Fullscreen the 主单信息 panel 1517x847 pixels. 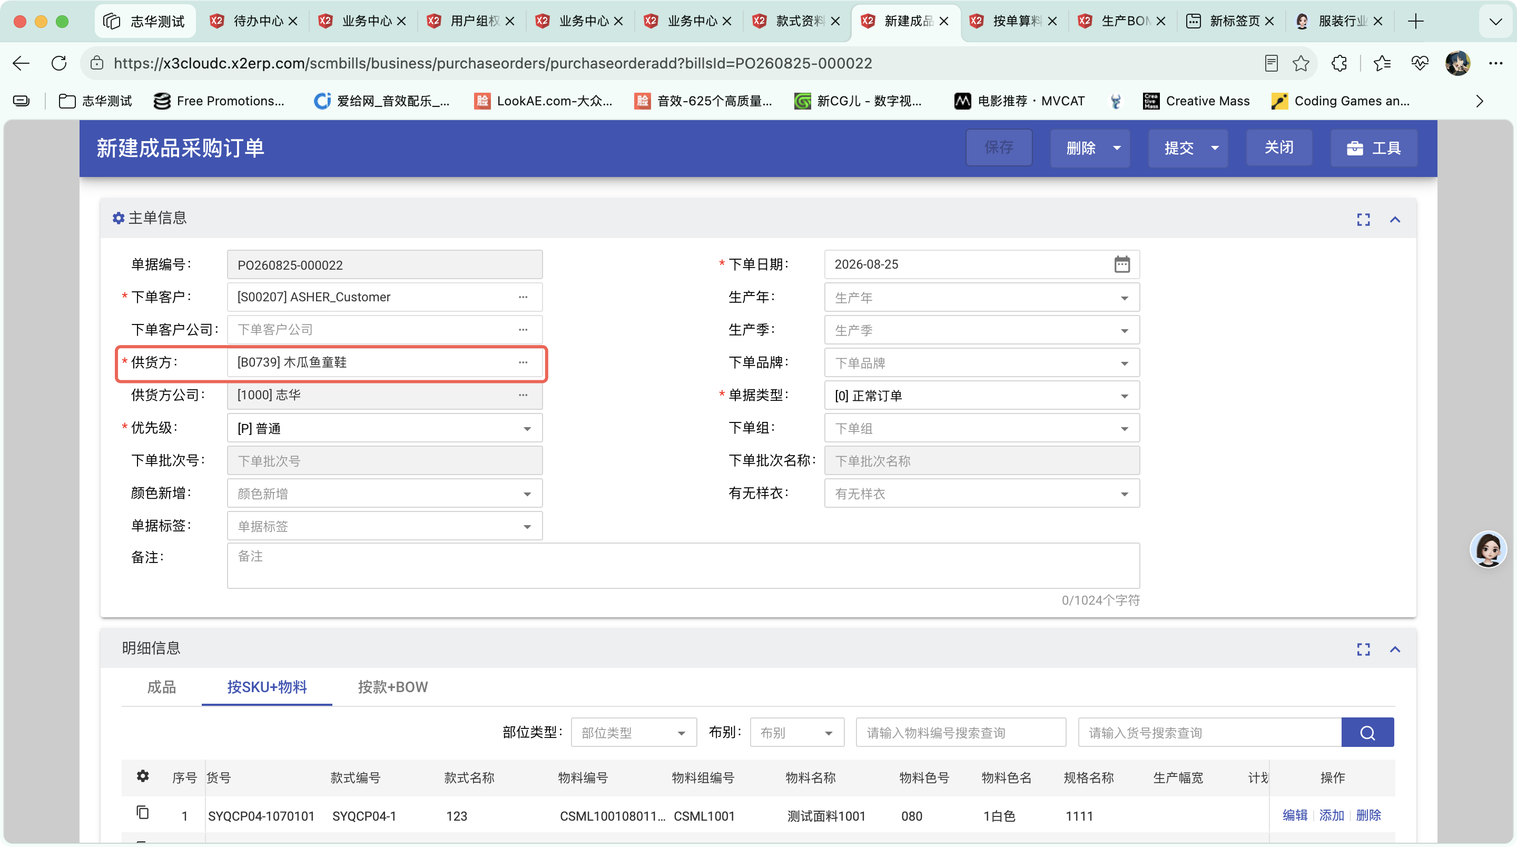pyautogui.click(x=1363, y=219)
